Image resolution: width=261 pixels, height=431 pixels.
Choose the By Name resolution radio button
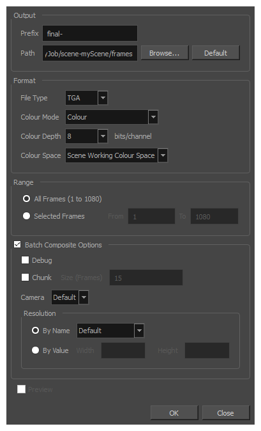(35, 331)
